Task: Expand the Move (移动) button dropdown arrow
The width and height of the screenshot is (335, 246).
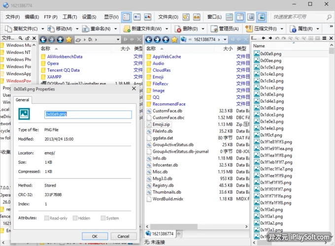Action: pyautogui.click(x=77, y=29)
